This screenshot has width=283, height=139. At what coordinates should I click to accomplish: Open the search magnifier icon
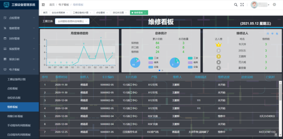pos(236,5)
